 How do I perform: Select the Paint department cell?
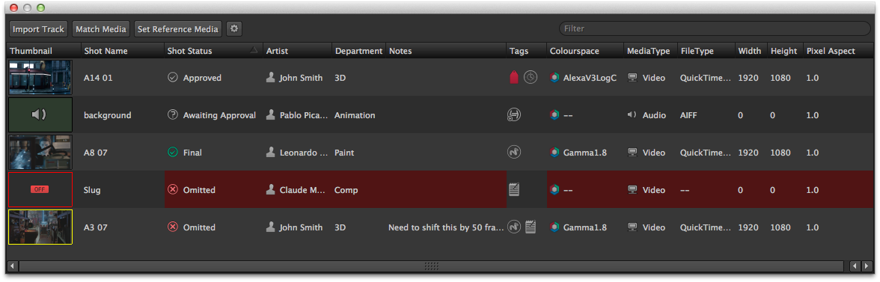[358, 152]
